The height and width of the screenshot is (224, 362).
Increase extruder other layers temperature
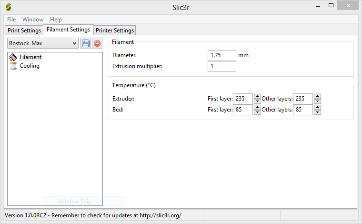(317, 96)
